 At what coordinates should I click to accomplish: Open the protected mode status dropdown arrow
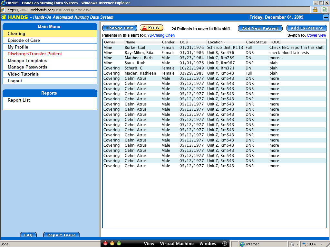point(297,244)
